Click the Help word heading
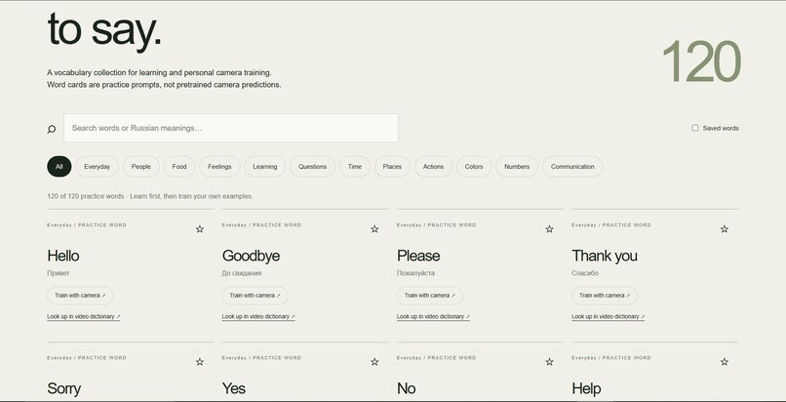The image size is (786, 402). [586, 389]
